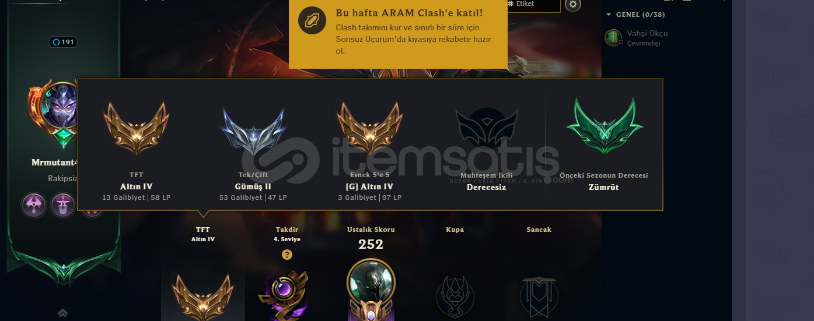Screen dimensions: 814x321
Task: Click the second purple challenge token badge
Action: tap(62, 205)
